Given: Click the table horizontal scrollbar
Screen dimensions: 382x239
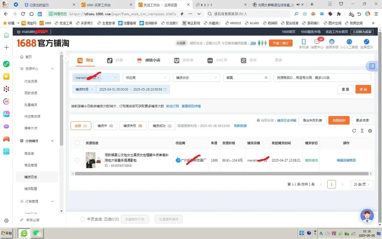Looking at the screenshot, I should (x=222, y=174).
